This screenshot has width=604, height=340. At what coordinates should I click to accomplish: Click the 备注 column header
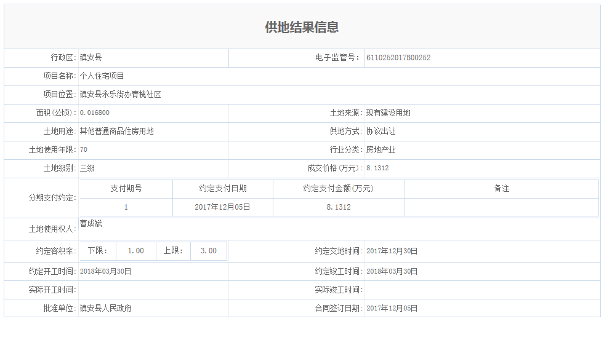point(502,189)
